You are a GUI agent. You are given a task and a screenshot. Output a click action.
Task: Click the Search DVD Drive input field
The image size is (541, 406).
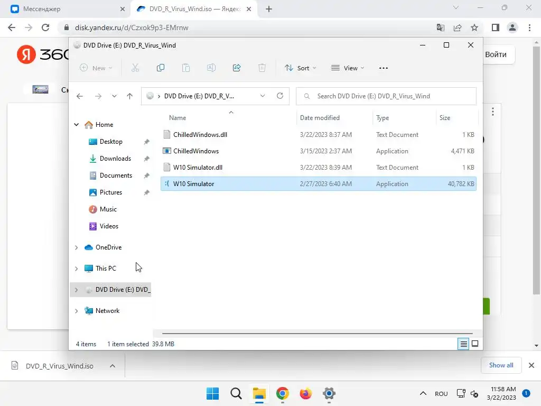386,96
